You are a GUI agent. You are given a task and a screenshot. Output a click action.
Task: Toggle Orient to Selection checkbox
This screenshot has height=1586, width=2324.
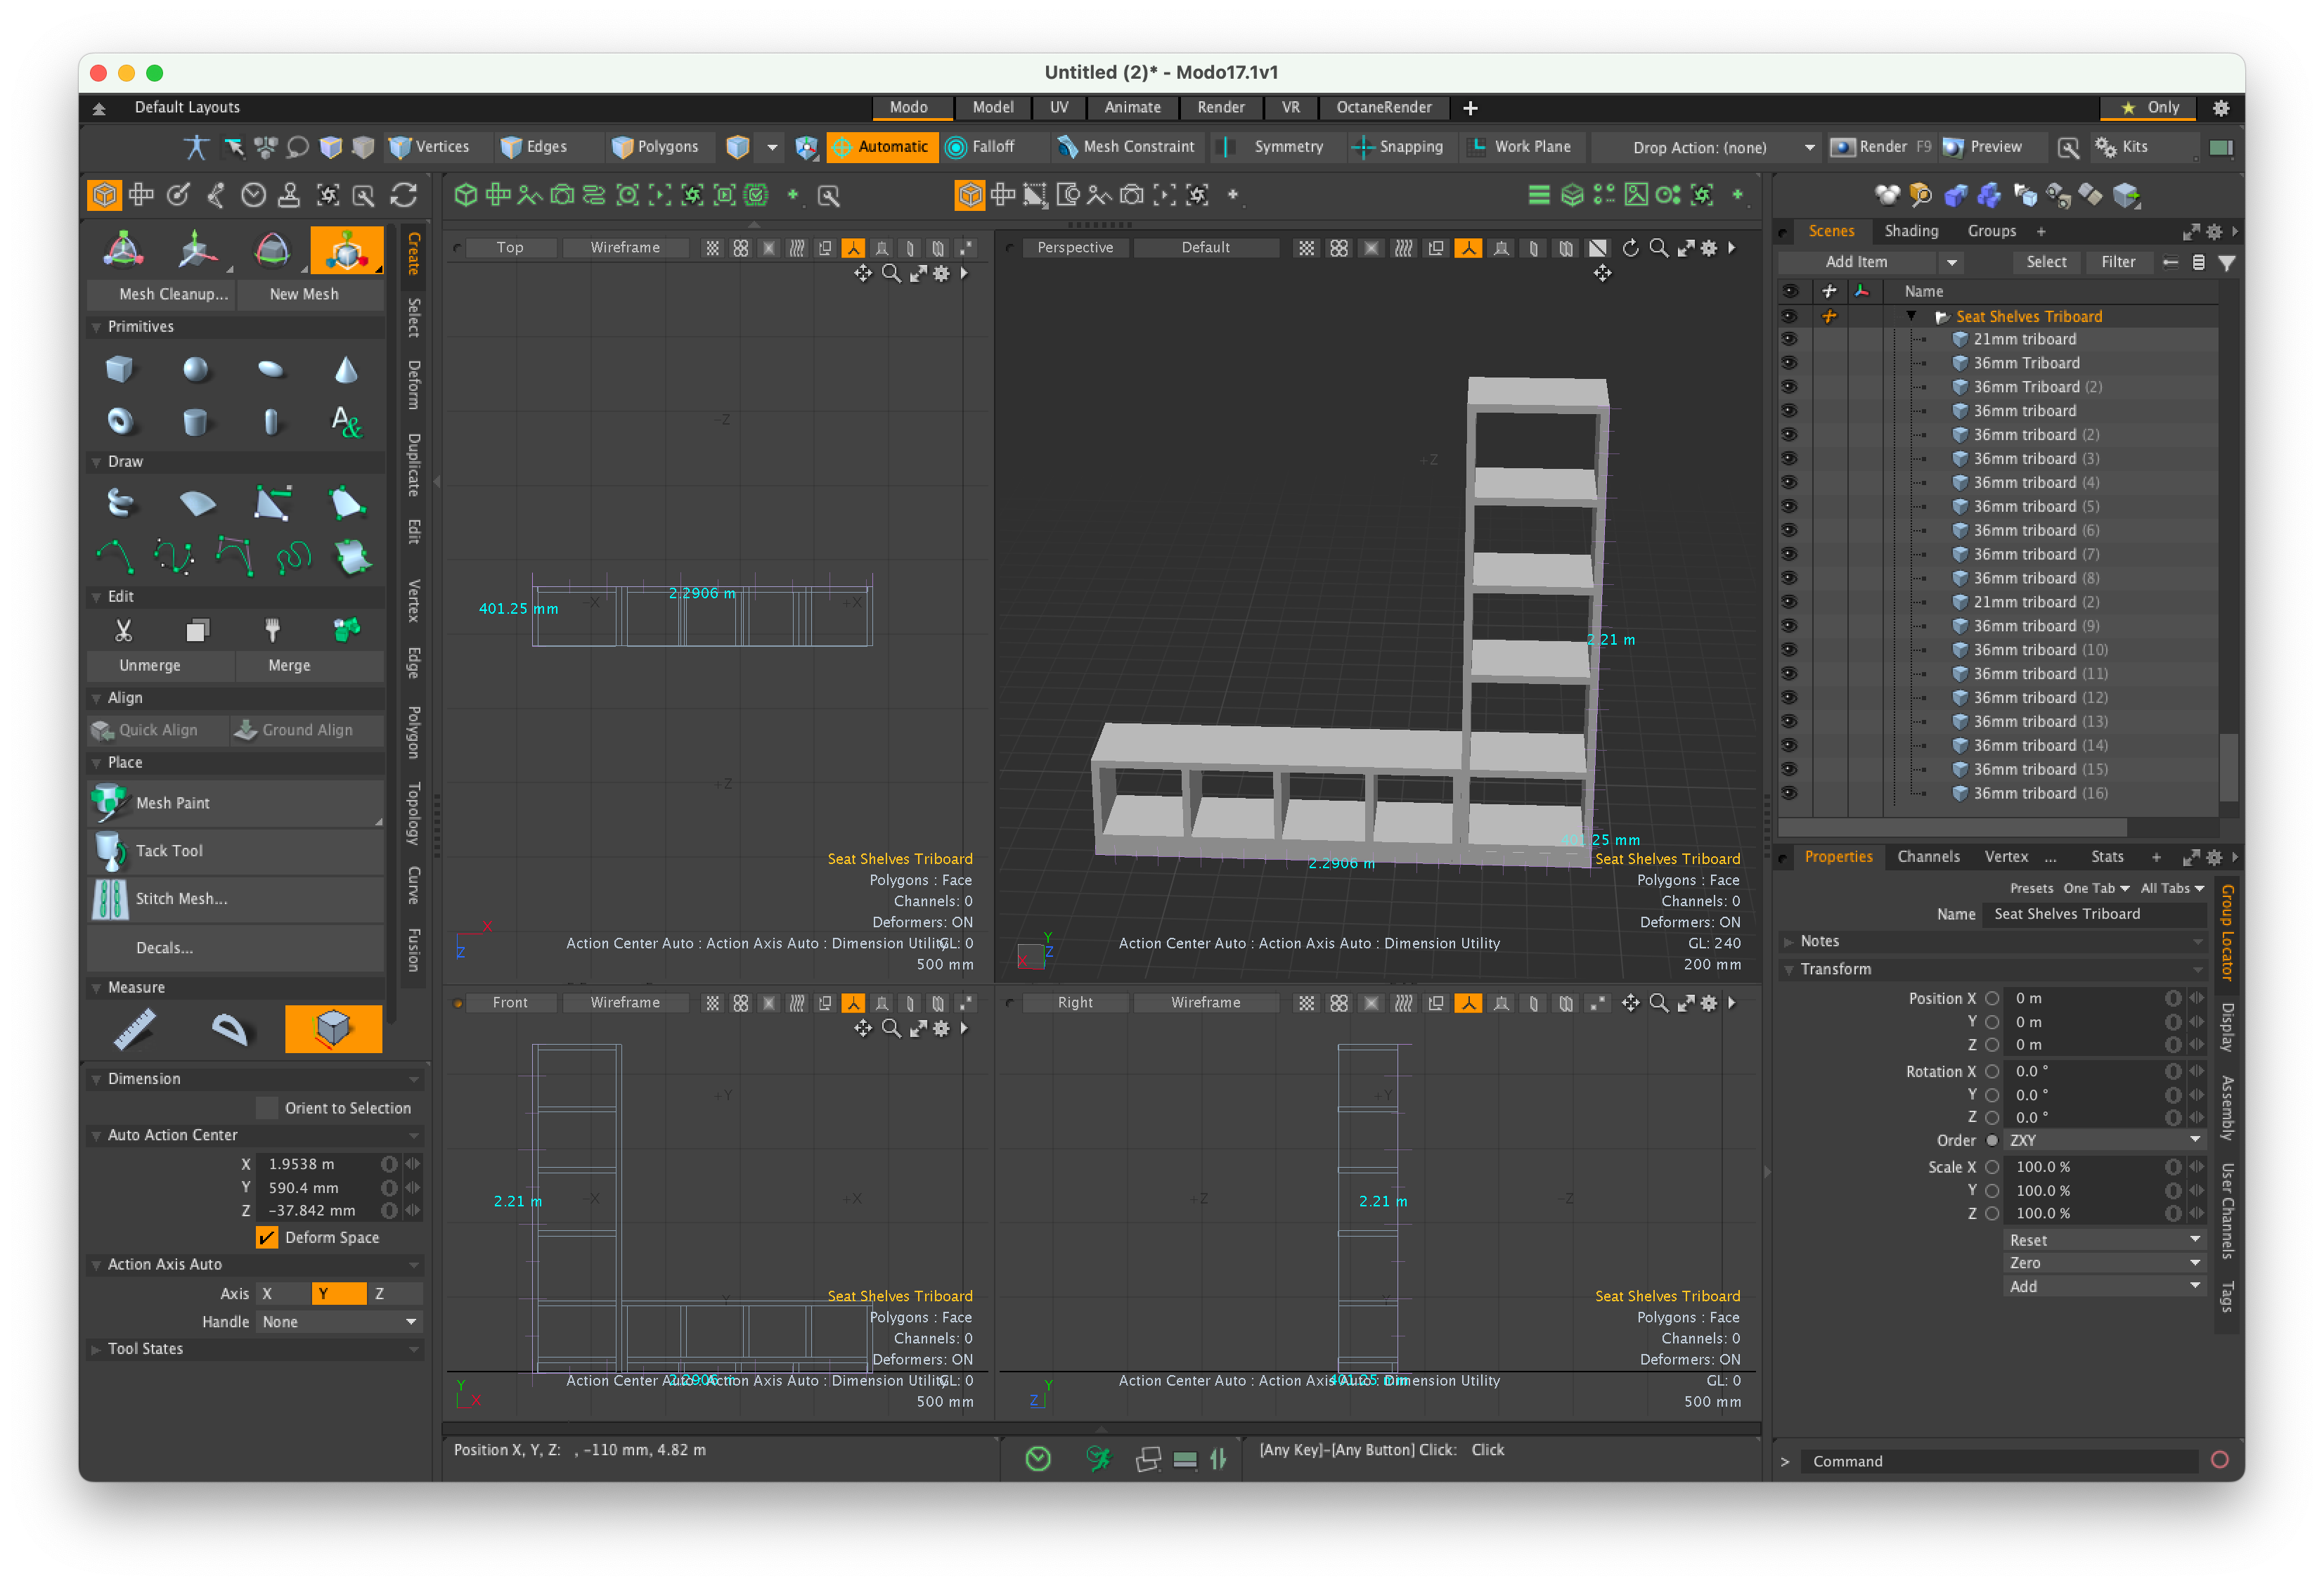point(267,1108)
